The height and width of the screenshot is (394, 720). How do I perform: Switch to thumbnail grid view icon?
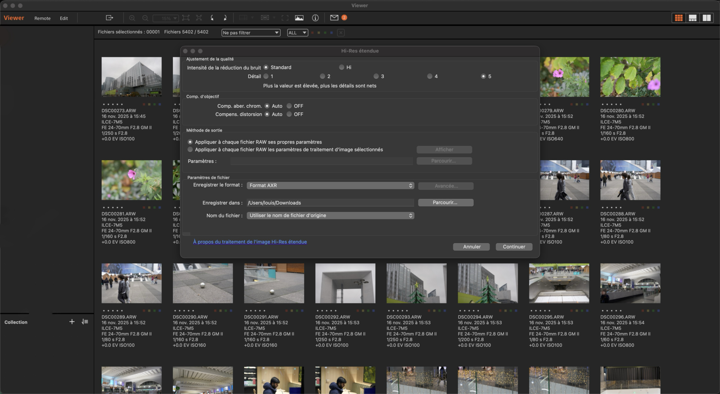(679, 18)
